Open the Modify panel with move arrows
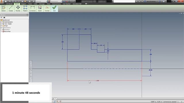 (x=18, y=8)
